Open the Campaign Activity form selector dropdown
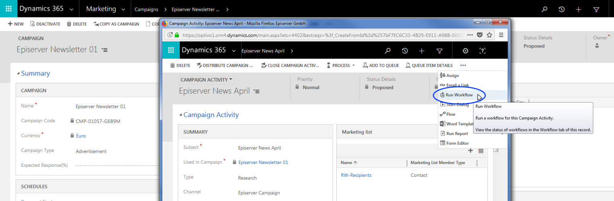Screen dimensions: 614x201 [206, 80]
